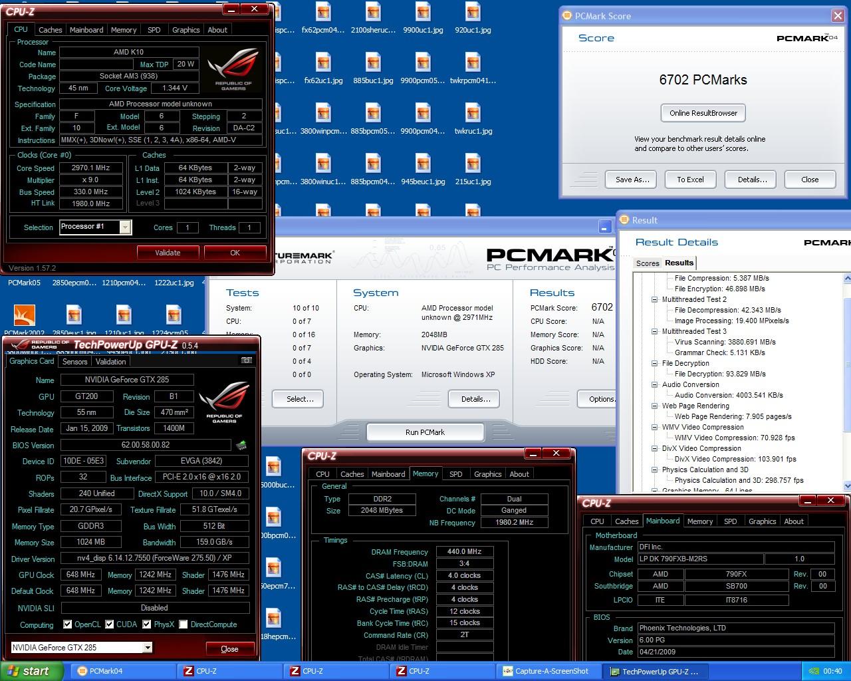The height and width of the screenshot is (681, 851).
Task: Toggle the OpenCL checkbox in GPU-Z
Action: tap(67, 624)
